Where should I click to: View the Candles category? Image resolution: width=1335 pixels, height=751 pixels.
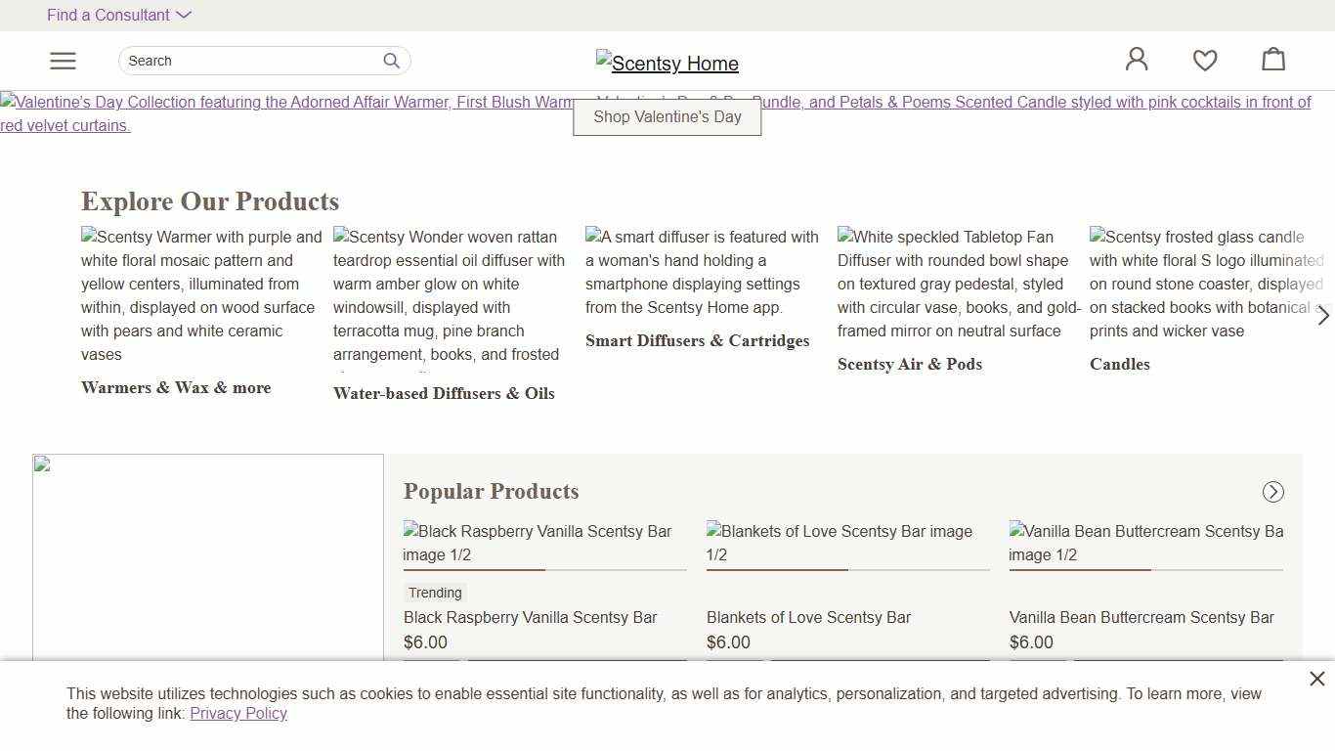[x=1120, y=364]
